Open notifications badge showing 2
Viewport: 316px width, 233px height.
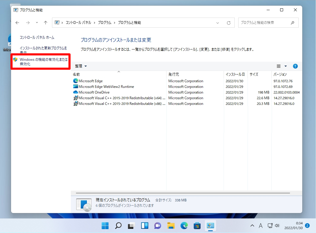point(307,226)
